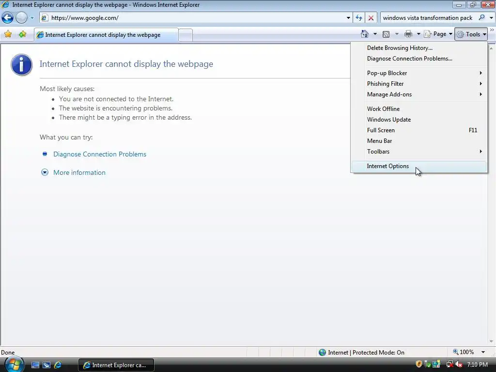Open the Page menu
The height and width of the screenshot is (372, 496).
[438, 34]
